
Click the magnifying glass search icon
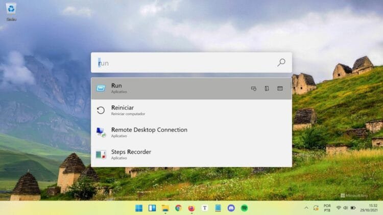coord(281,63)
